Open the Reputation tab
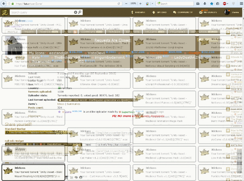This screenshot has height=181, width=244. click(204, 32)
